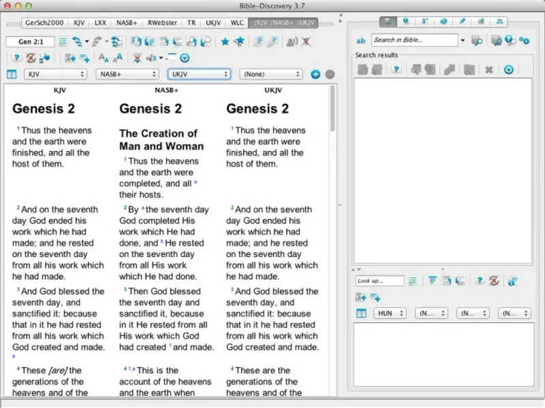Click the blue plus add-column icon
This screenshot has width=545, height=408.
click(x=315, y=74)
